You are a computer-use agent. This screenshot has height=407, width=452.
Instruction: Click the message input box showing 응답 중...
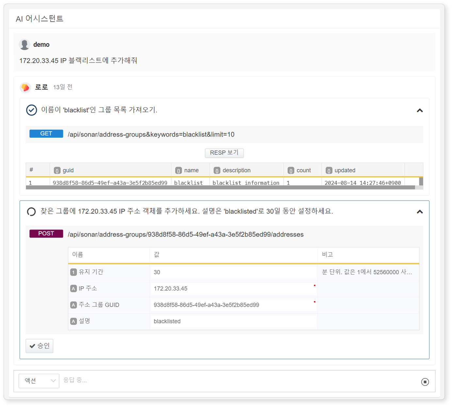pos(240,381)
